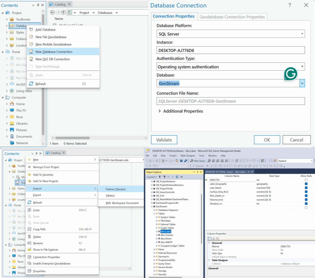315x278 pixels.
Task: Toggle Allow Nulls checkbox for OBJECTID column
Action: 306,180
